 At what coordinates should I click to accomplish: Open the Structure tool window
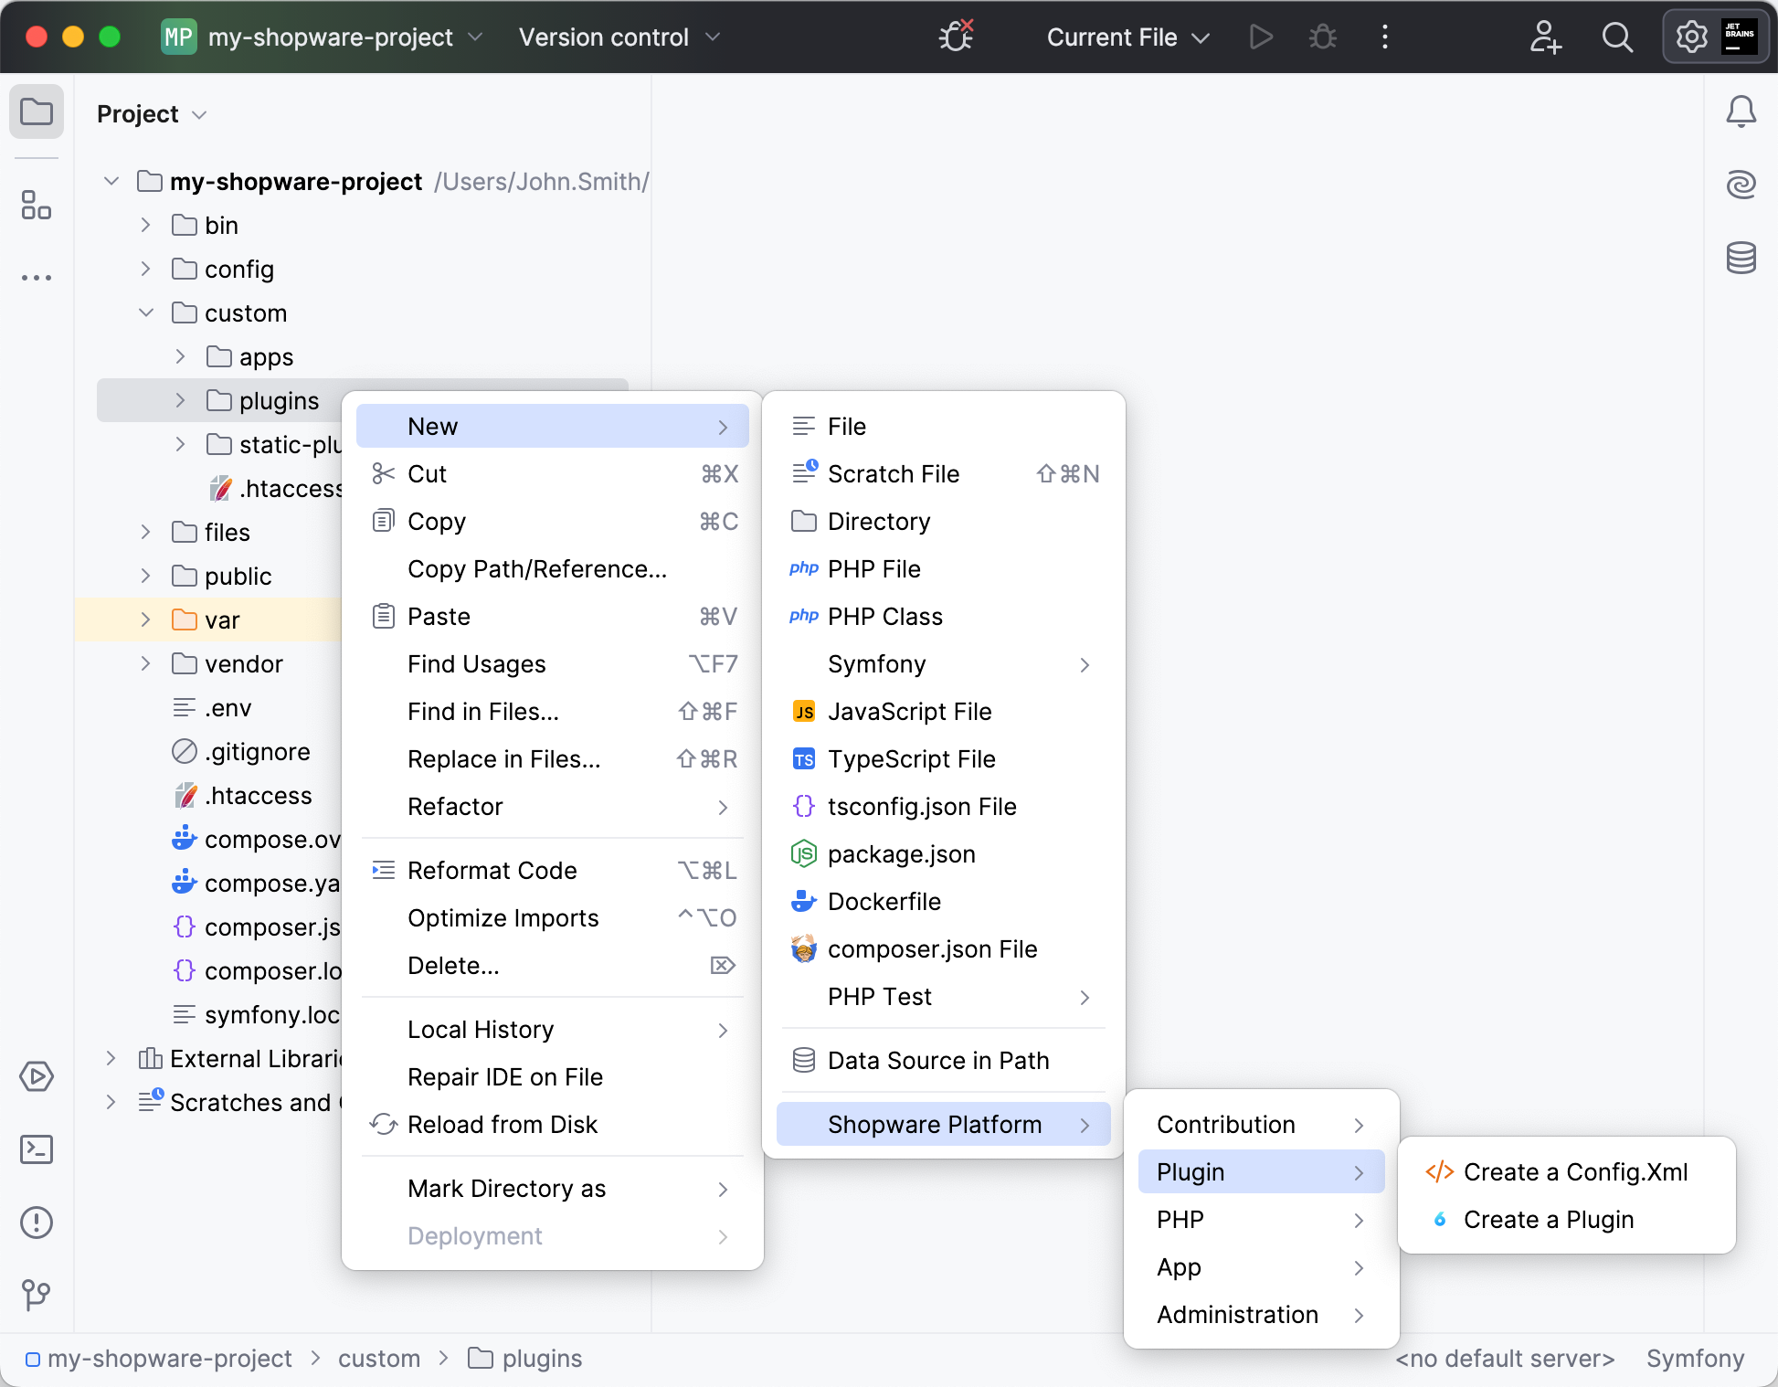[37, 206]
